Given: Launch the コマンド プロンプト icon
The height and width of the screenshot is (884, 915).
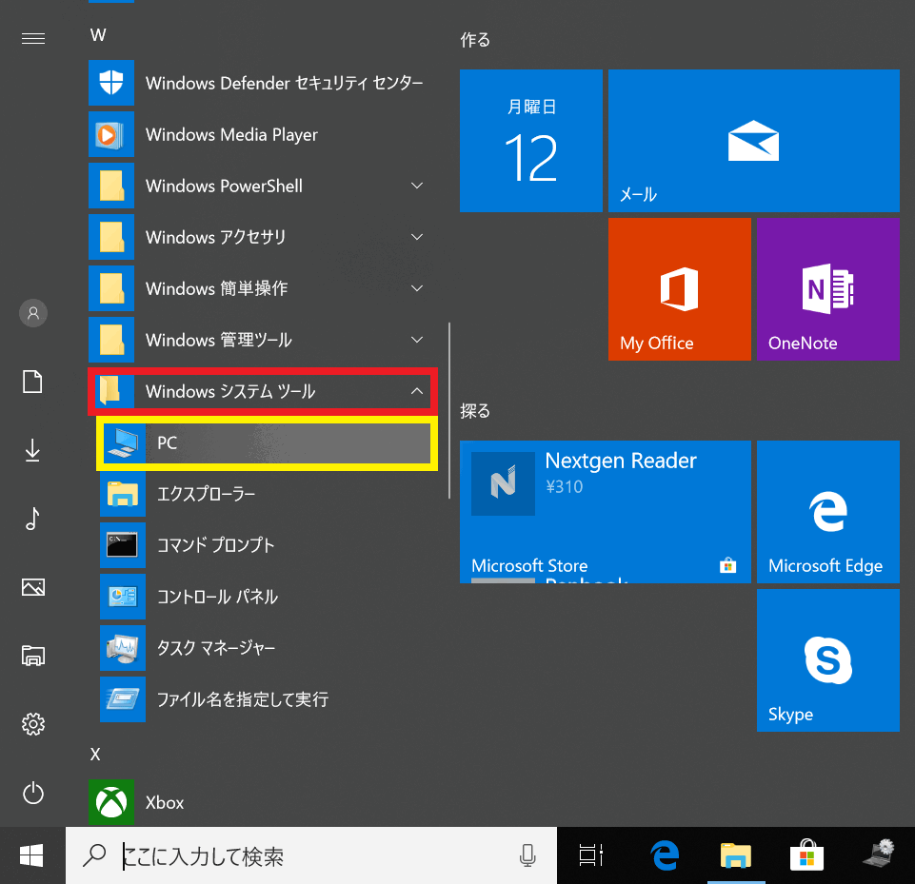Looking at the screenshot, I should (123, 545).
